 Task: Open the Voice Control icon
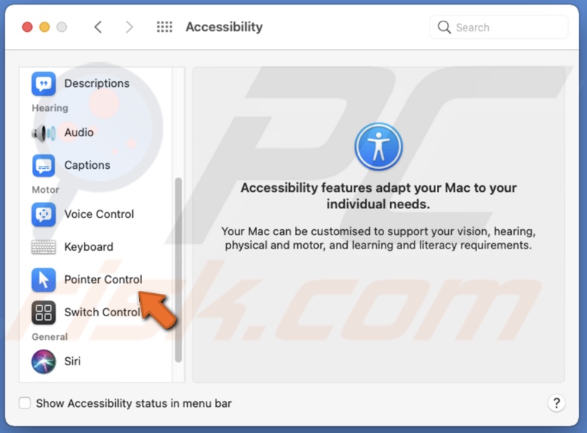point(44,214)
